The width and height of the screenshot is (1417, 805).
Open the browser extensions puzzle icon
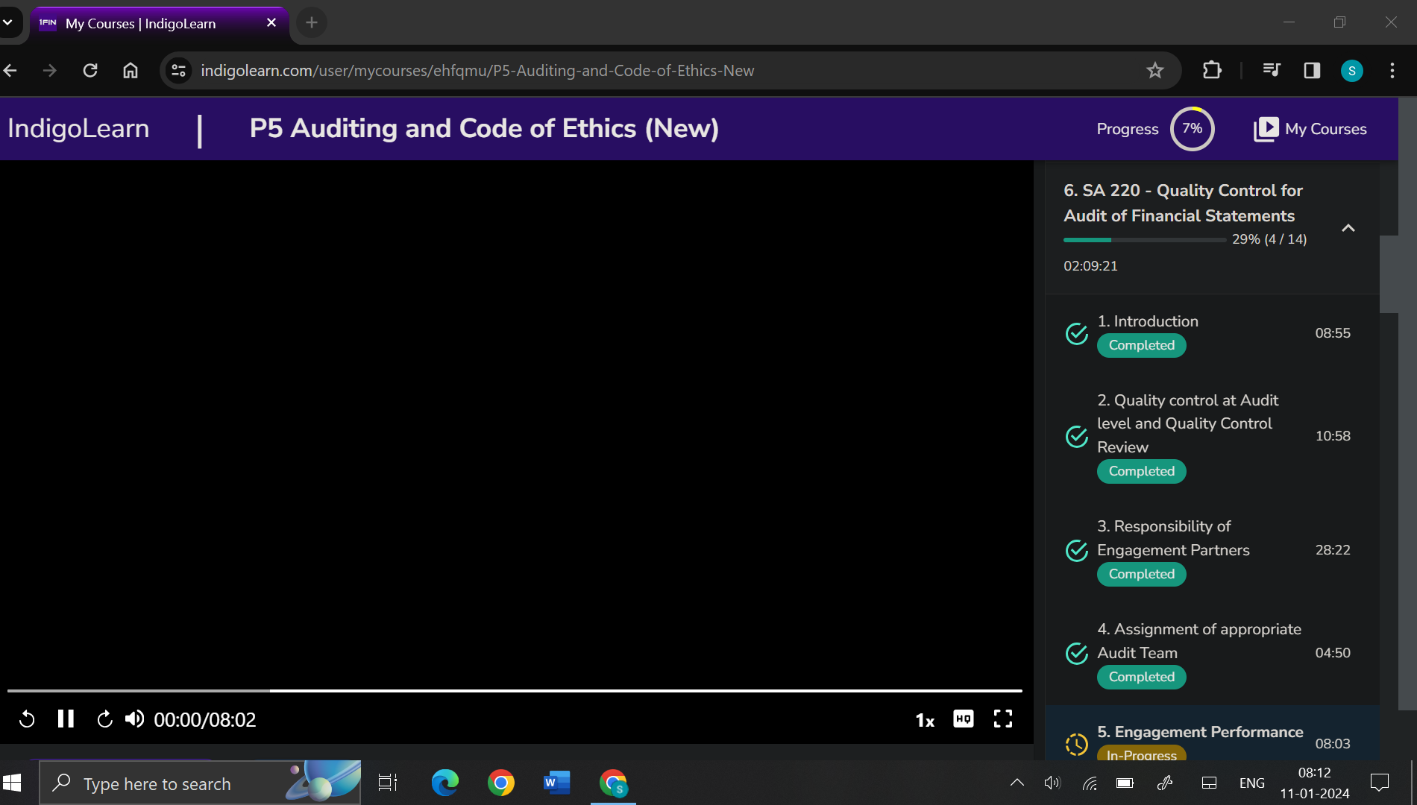pyautogui.click(x=1212, y=71)
